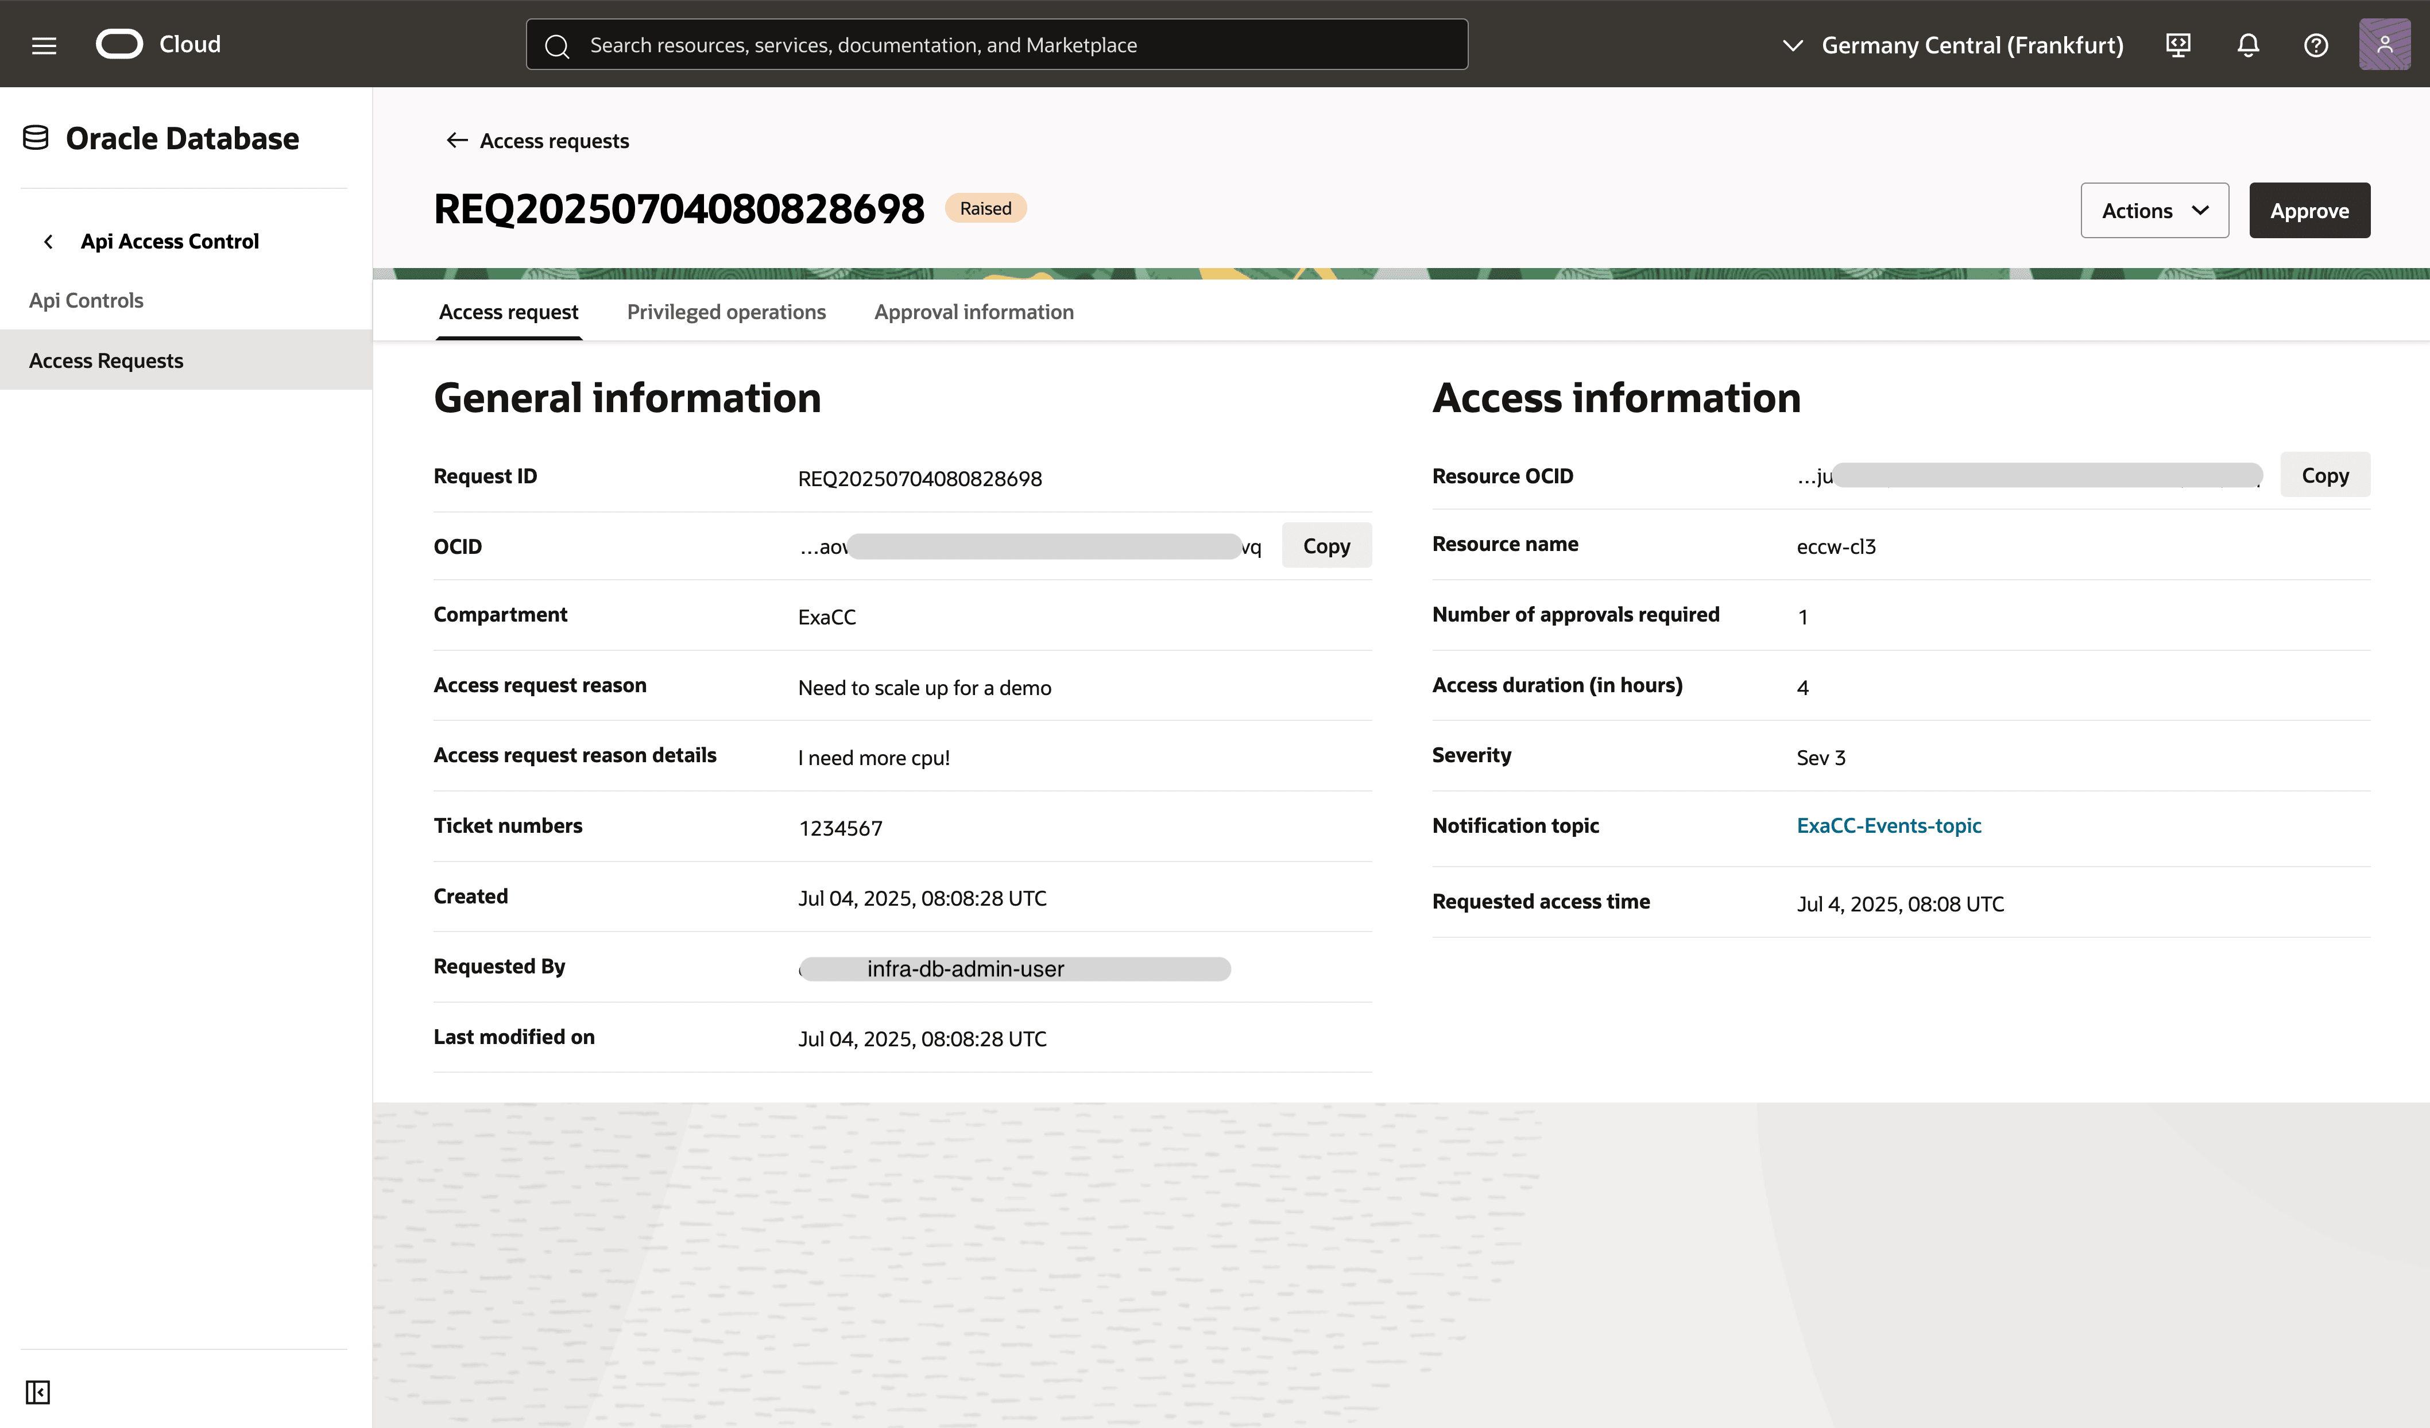Click the Oracle Cloud logo
The height and width of the screenshot is (1428, 2430).
119,44
